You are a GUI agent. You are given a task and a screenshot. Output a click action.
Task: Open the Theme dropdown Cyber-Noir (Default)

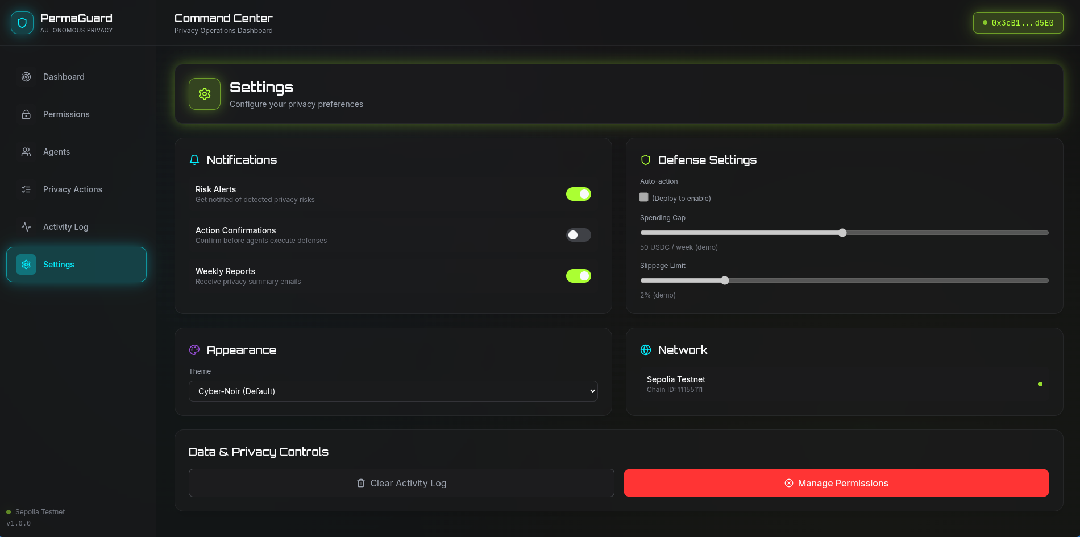pyautogui.click(x=393, y=391)
